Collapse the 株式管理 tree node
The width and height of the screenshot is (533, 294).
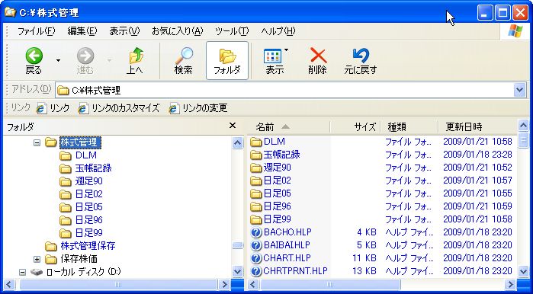click(37, 142)
